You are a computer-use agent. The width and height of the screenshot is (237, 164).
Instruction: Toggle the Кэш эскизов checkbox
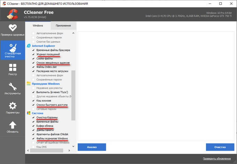33,100
